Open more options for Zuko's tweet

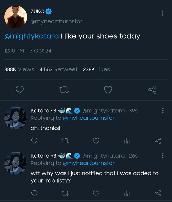click(x=163, y=13)
